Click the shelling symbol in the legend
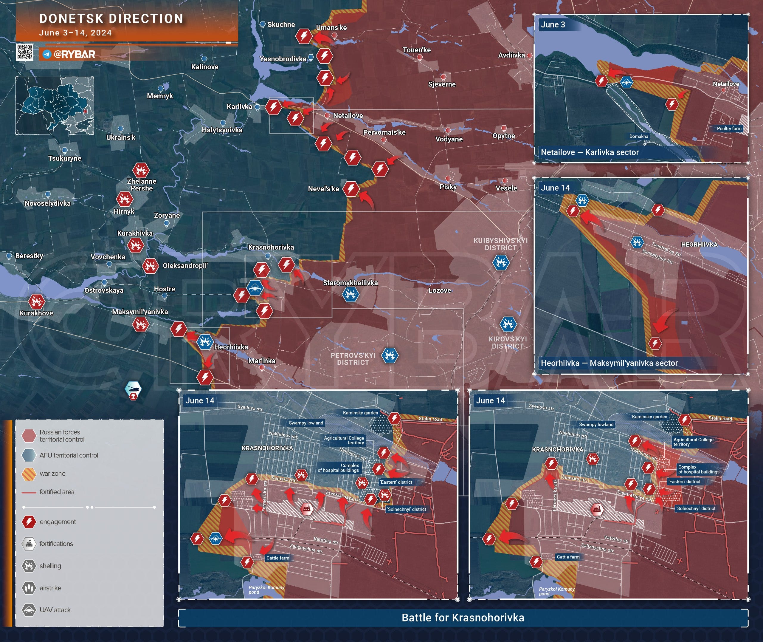 pos(29,566)
